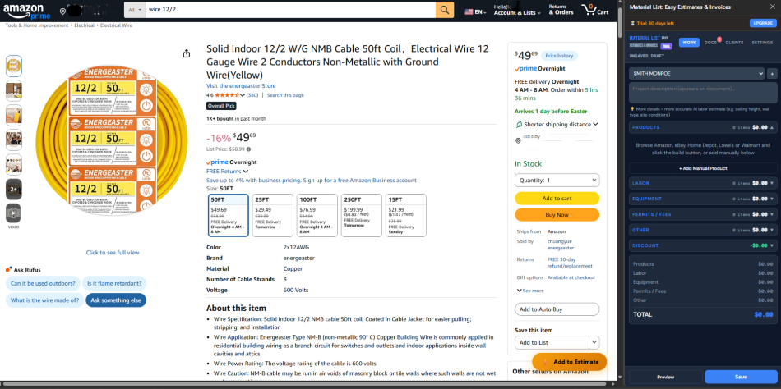This screenshot has height=389, width=781.
Task: Click the Add to Estimate button
Action: [x=569, y=362]
